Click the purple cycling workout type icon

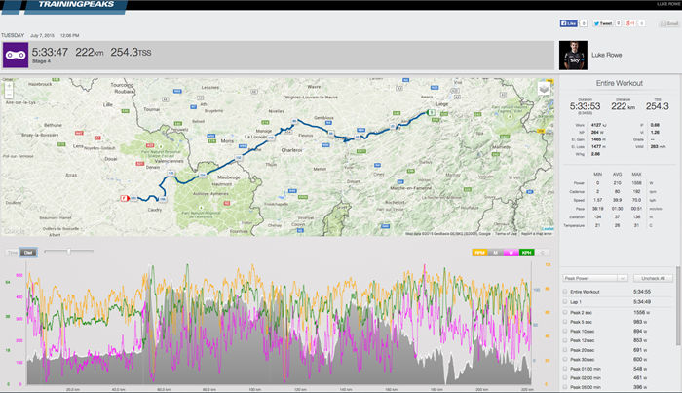tap(16, 55)
